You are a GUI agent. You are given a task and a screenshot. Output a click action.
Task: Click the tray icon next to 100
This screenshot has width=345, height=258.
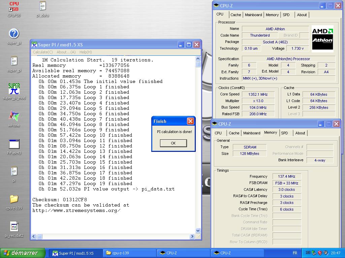point(314,253)
